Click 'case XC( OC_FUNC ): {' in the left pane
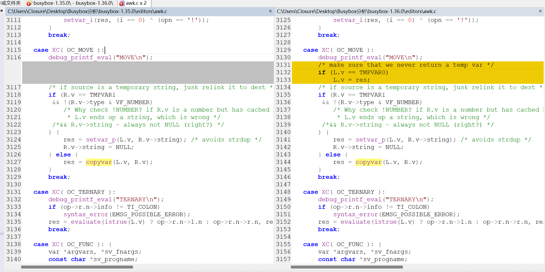This screenshot has width=545, height=272. click(73, 244)
